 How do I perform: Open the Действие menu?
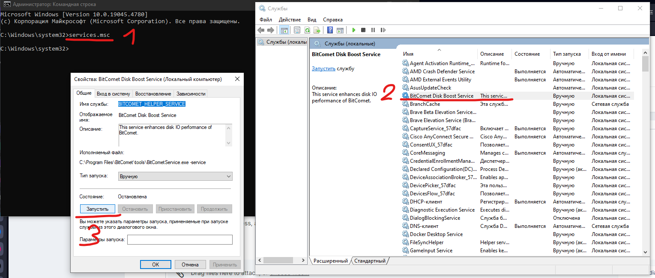click(290, 19)
